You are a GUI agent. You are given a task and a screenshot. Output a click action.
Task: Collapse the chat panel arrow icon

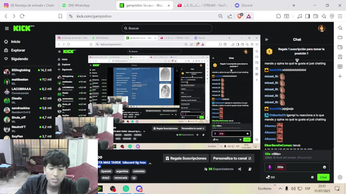pyautogui.click(x=267, y=40)
